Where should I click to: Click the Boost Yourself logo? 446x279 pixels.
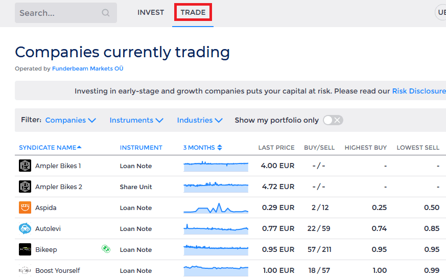pos(25,270)
